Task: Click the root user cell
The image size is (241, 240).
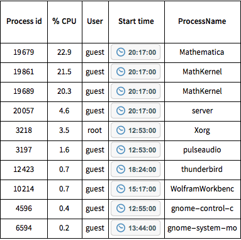Action: click(x=94, y=130)
